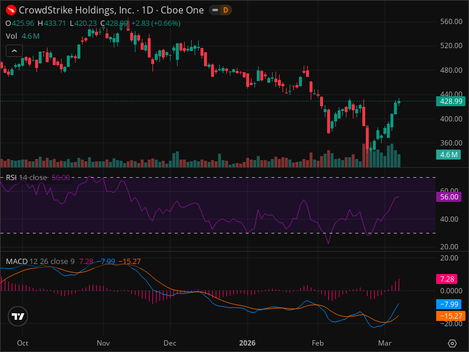The height and width of the screenshot is (352, 469).
Task: Click the 560.00 price axis value
Action: (x=451, y=22)
